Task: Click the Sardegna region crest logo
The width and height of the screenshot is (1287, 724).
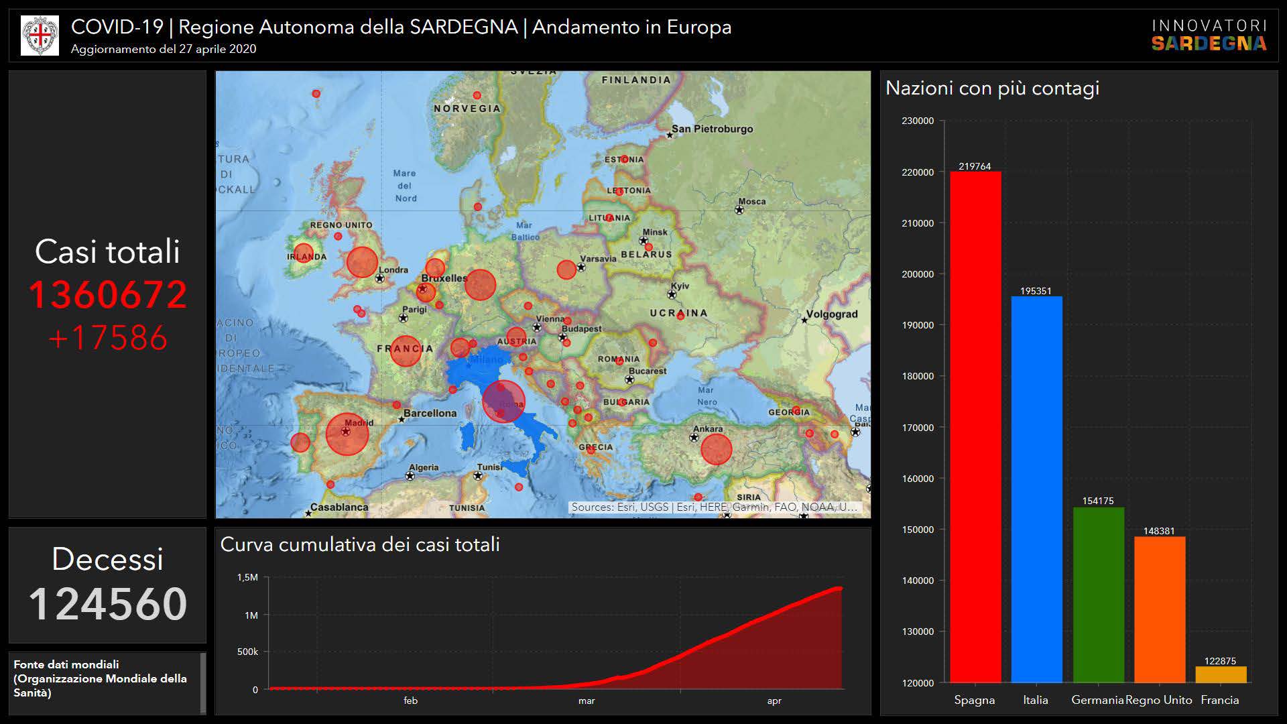Action: click(40, 36)
